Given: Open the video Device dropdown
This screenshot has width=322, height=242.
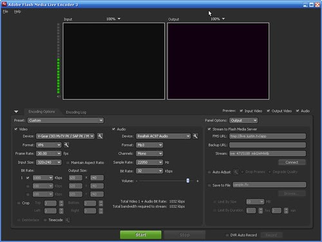Looking at the screenshot, I should 65,136.
